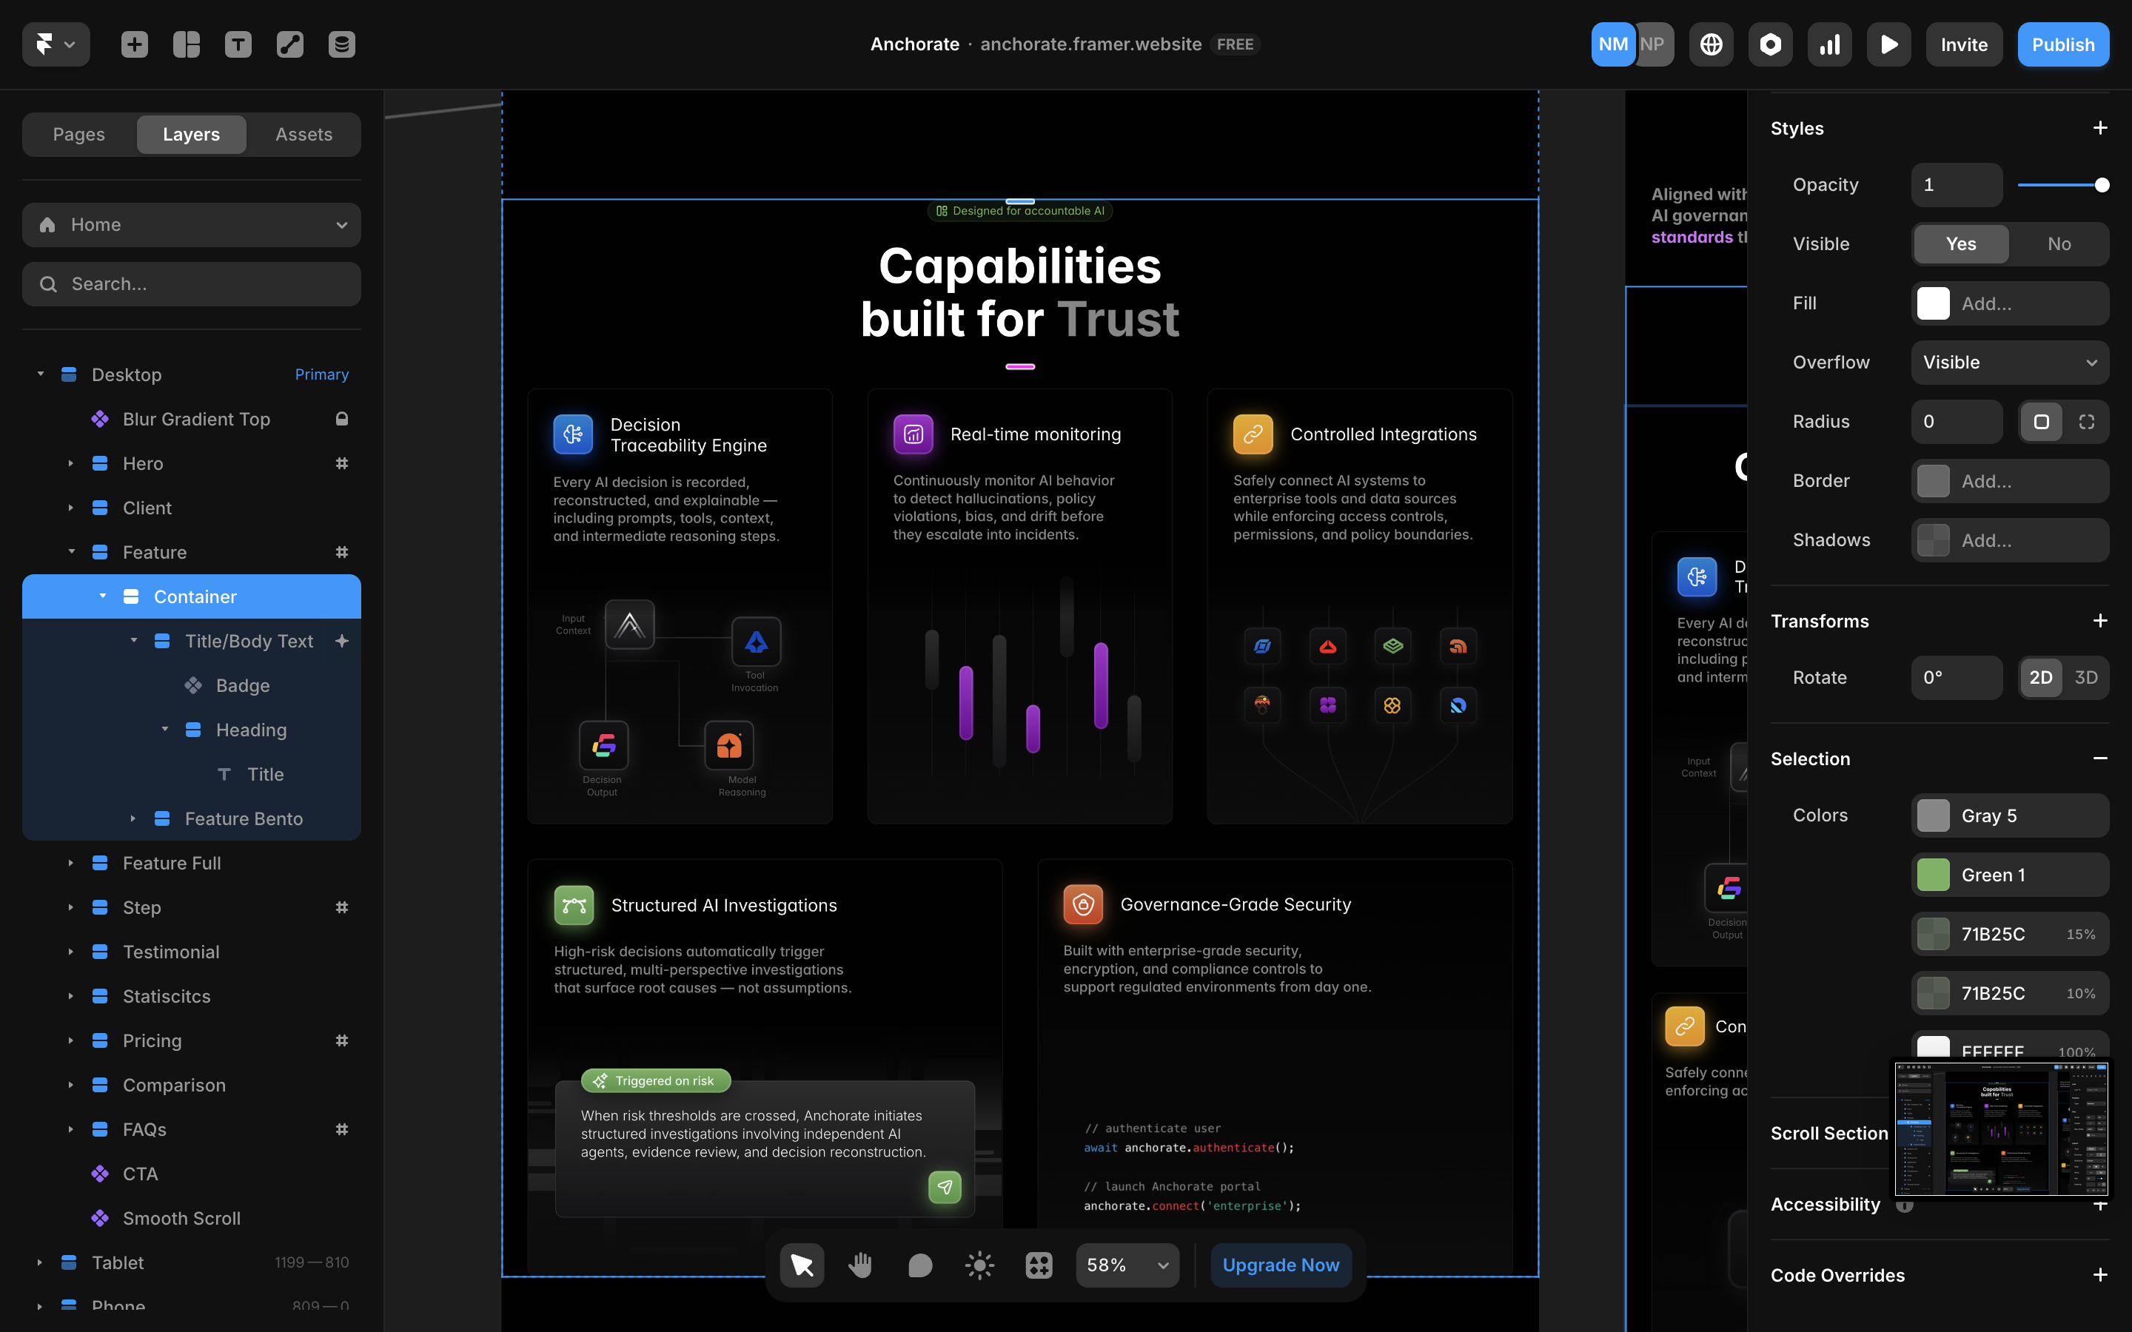
Task: Select the Hand tool in bottom toolbar
Action: coord(860,1265)
